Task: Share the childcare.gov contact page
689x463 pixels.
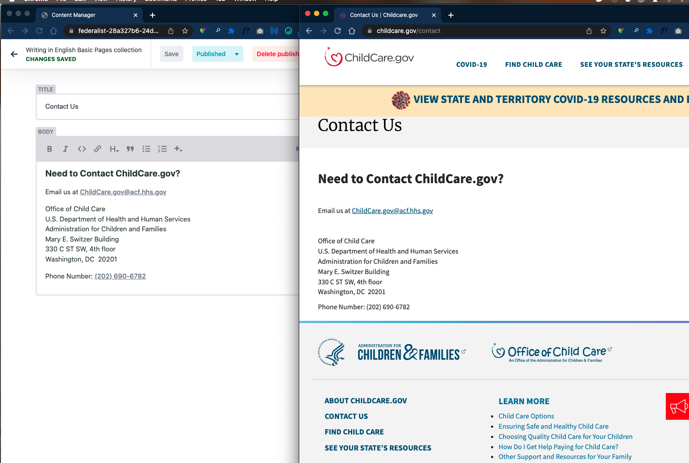Action: 589,31
